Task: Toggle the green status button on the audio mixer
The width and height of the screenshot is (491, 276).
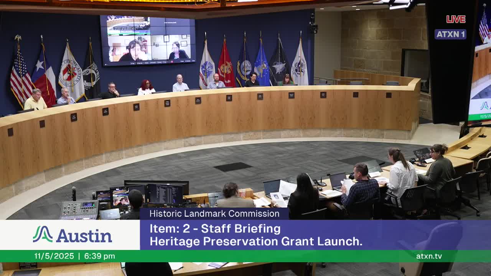Action: point(94,205)
